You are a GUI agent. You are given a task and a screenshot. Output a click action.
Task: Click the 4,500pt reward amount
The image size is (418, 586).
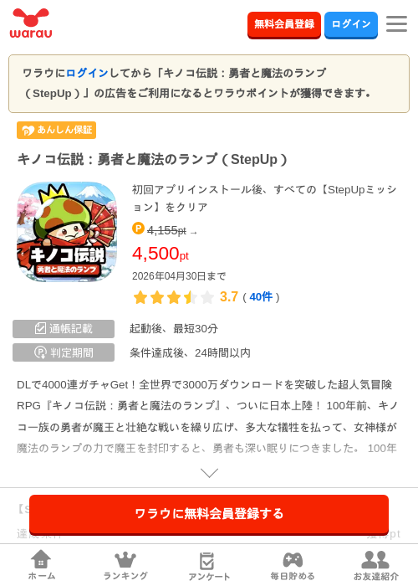point(161,254)
